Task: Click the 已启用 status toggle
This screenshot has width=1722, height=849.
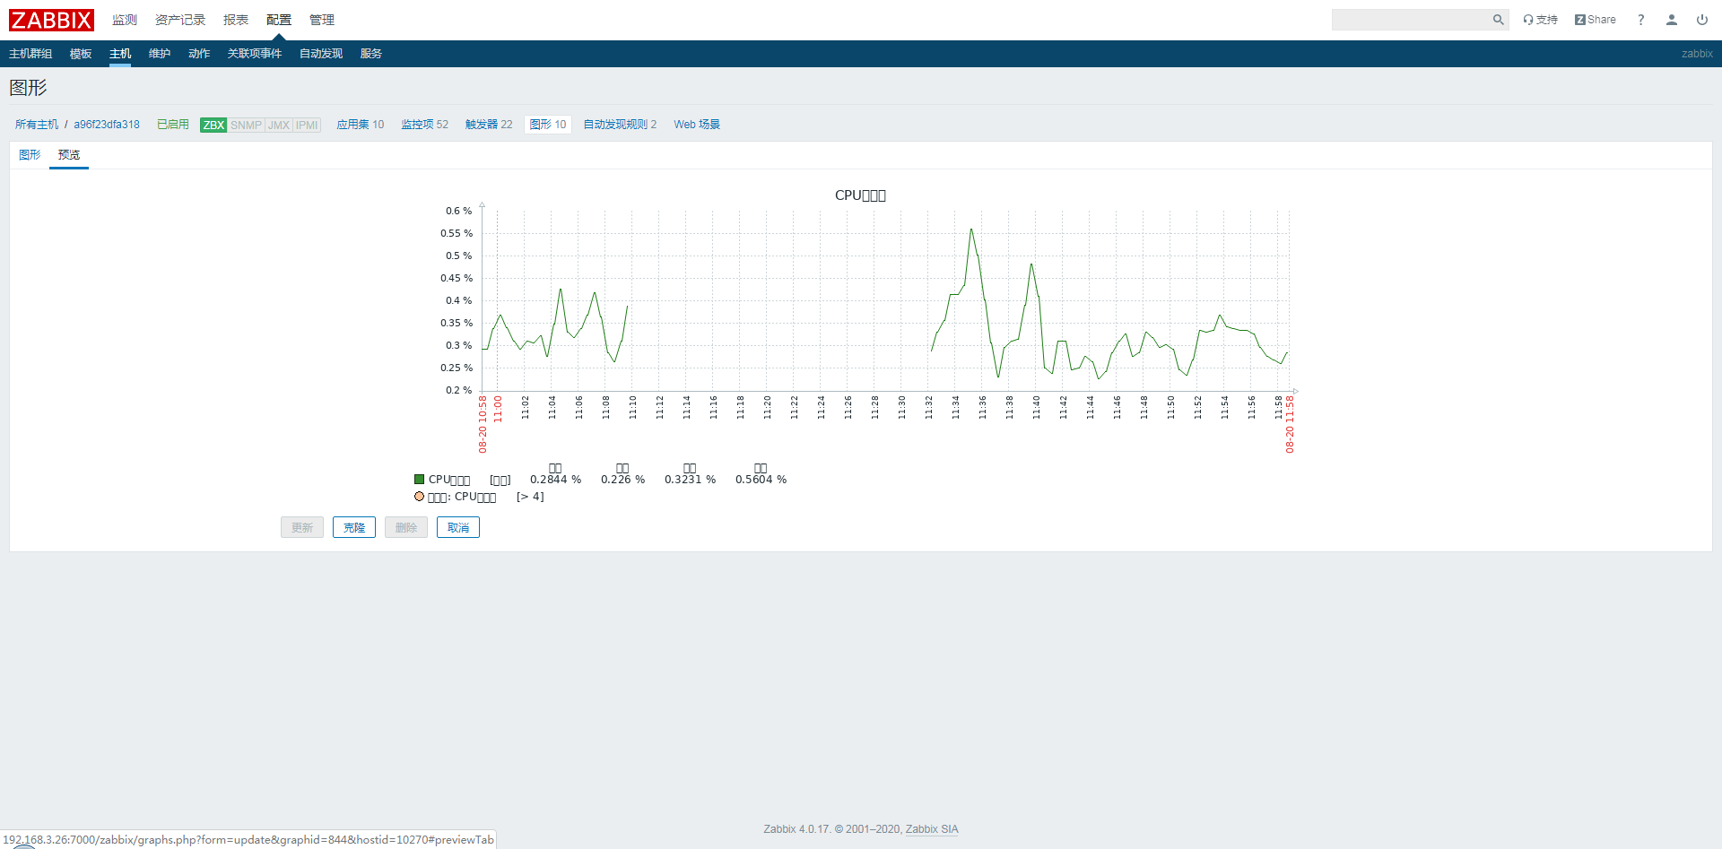Action: [x=172, y=125]
